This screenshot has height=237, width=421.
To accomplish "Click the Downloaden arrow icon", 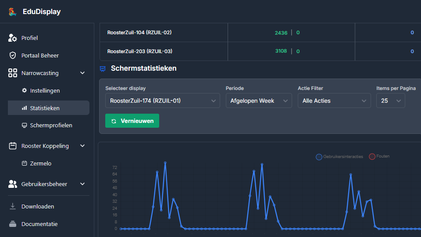I will tap(13, 206).
